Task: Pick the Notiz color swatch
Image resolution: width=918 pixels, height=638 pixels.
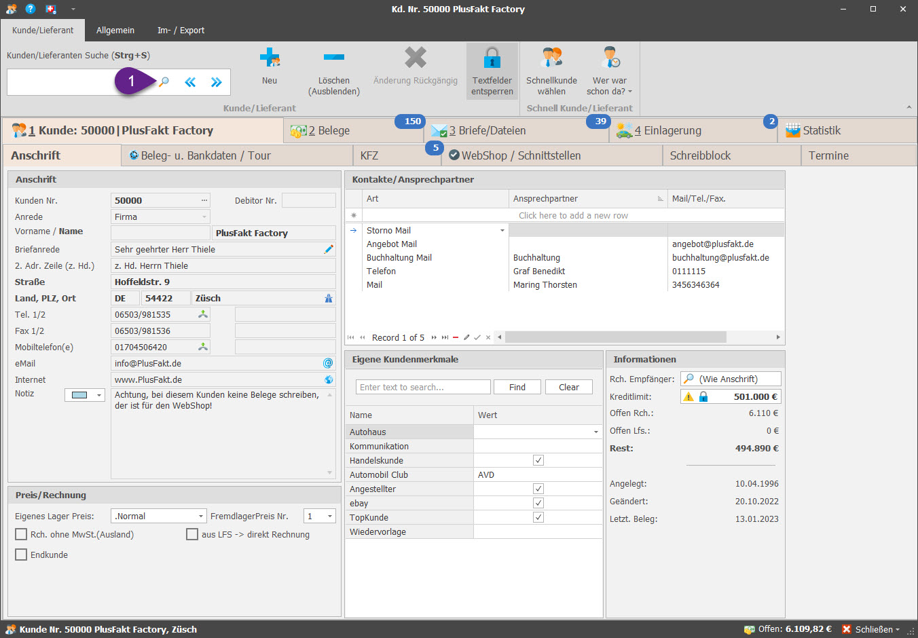Action: (x=80, y=395)
